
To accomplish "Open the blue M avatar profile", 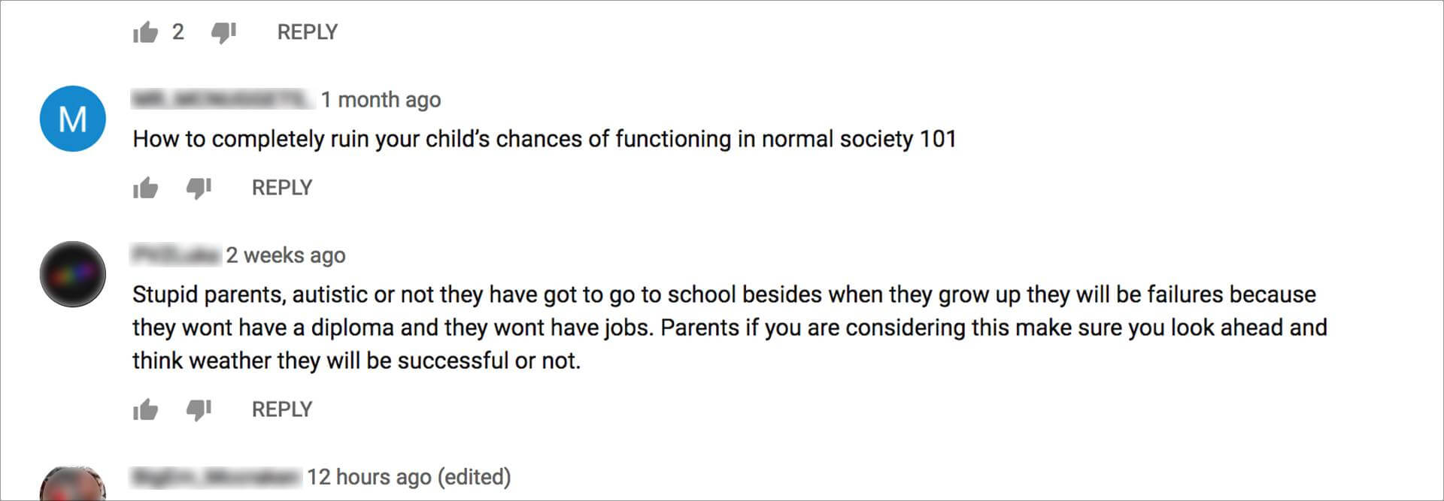I will [x=73, y=119].
